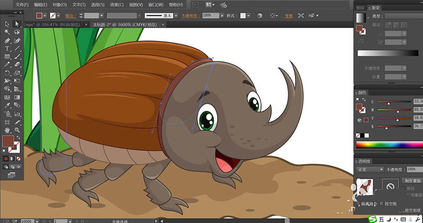Enable the 隔离混合 checkbox
This screenshot has width=423, height=223.
pos(358,204)
